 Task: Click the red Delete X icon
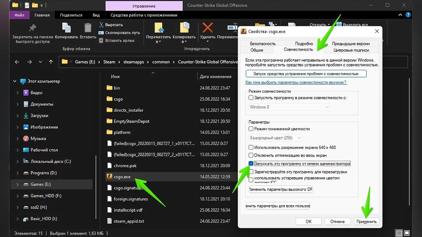pyautogui.click(x=208, y=28)
